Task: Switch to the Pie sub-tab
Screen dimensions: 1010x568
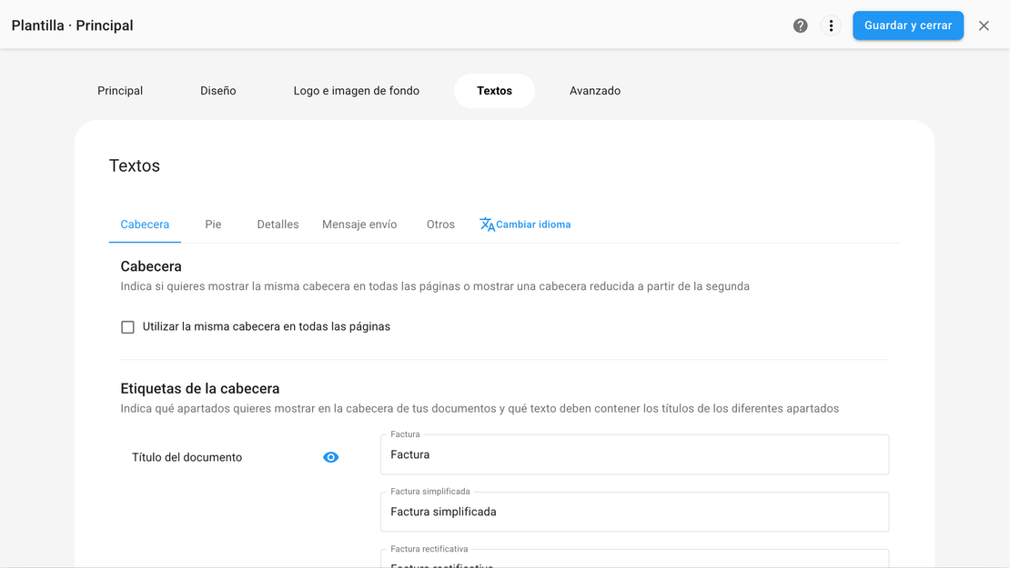Action: coord(213,224)
